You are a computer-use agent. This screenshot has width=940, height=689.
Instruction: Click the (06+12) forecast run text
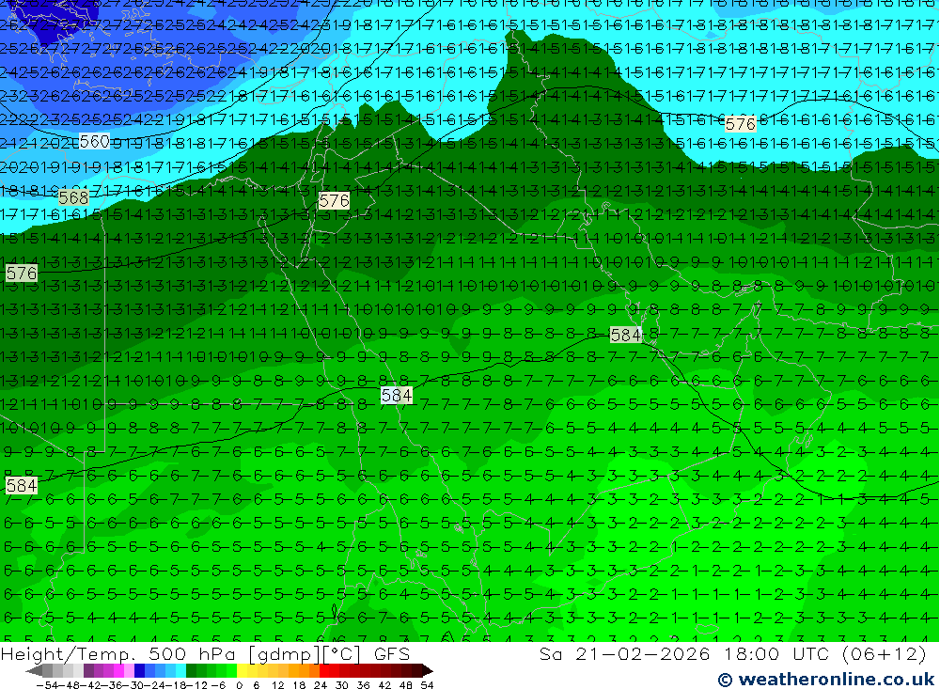pyautogui.click(x=885, y=653)
